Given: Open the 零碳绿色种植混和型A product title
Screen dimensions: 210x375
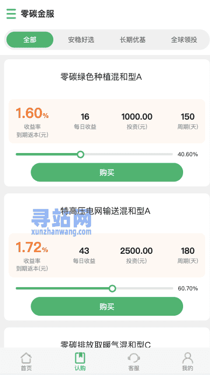Looking at the screenshot, I should [101, 77].
